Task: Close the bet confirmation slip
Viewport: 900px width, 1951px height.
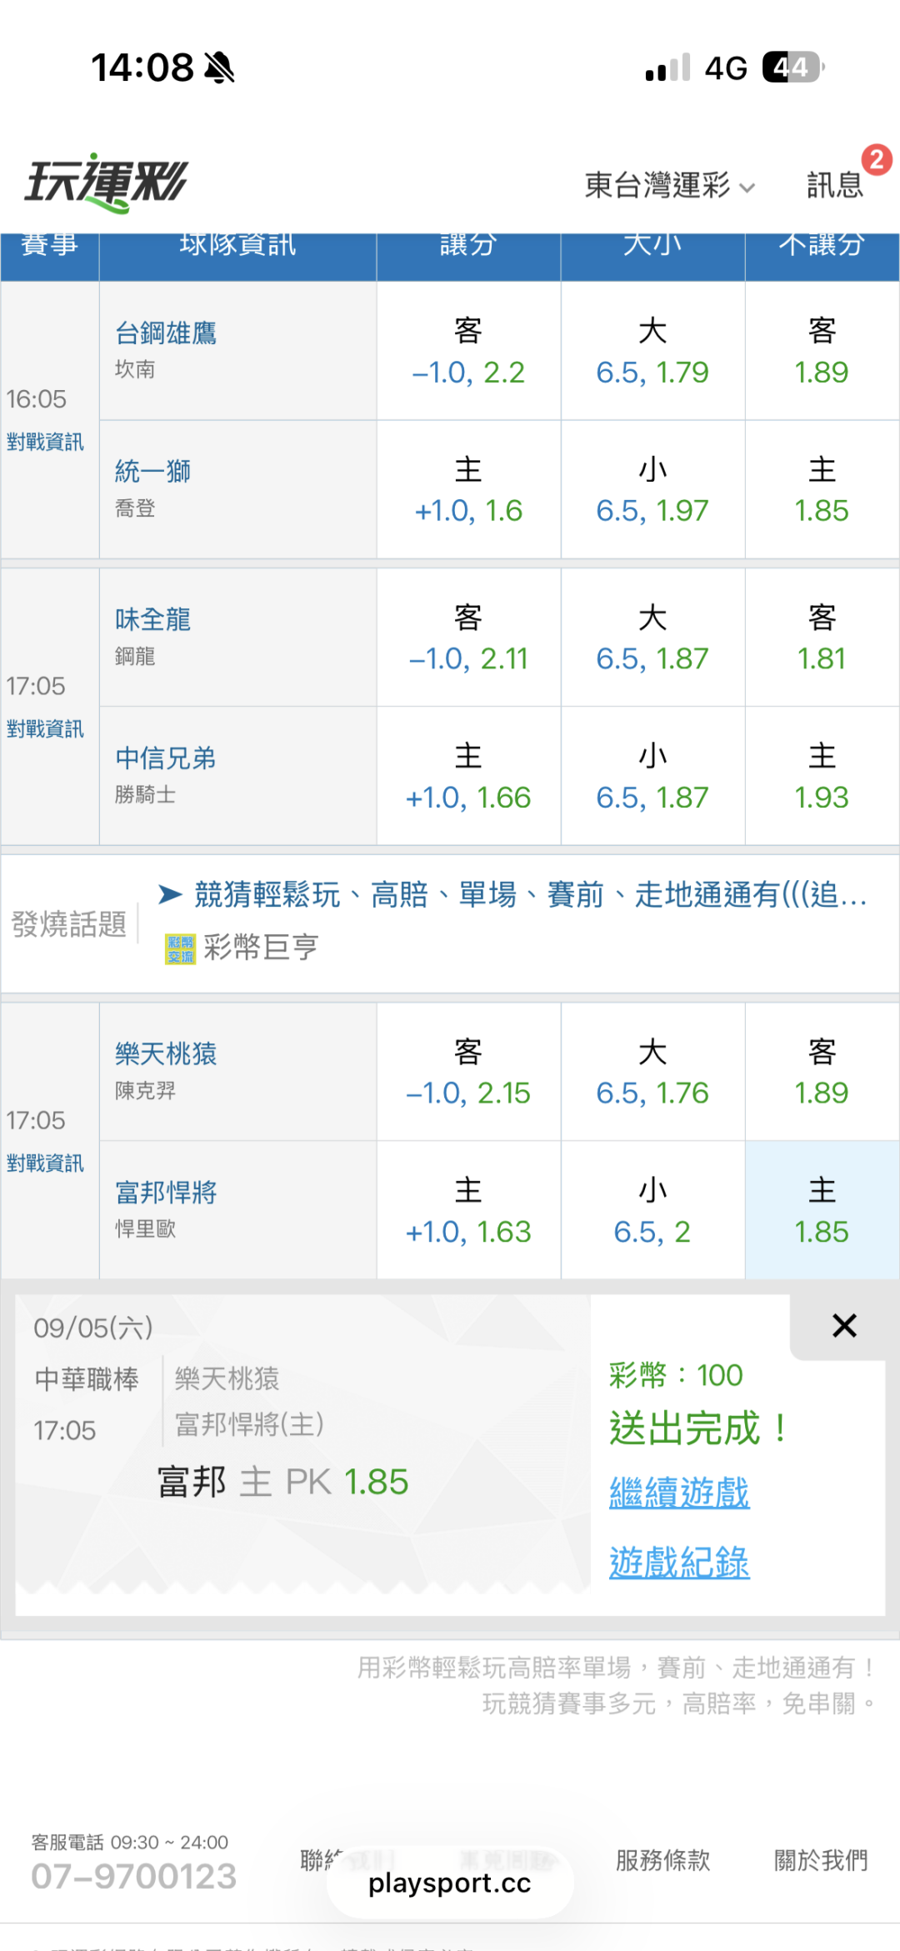Action: [844, 1325]
